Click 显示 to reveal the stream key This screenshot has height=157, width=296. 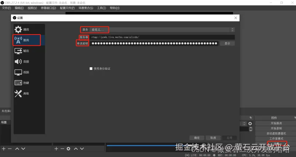227,44
